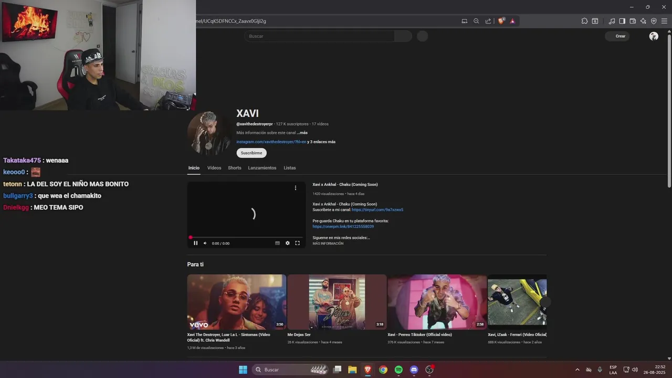This screenshot has width=672, height=378.
Task: Open File Explorer from the taskbar
Action: [x=352, y=370]
